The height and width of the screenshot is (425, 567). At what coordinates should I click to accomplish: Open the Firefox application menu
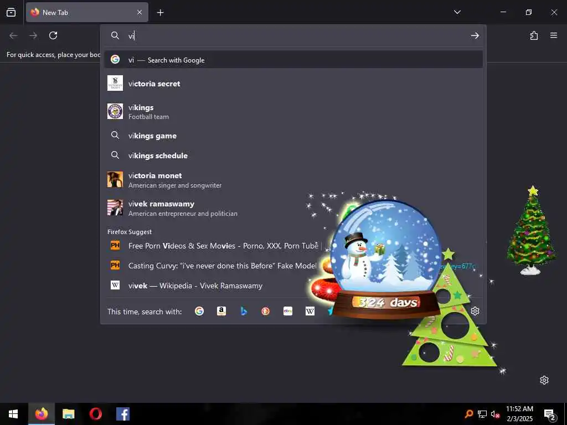tap(554, 35)
